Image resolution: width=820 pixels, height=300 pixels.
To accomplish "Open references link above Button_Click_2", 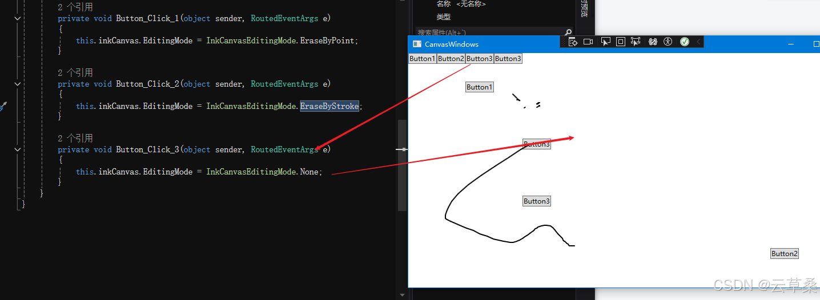I will pos(75,73).
